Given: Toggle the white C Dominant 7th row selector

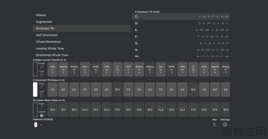Looking at the screenshot, I should pyautogui.click(x=35, y=89).
